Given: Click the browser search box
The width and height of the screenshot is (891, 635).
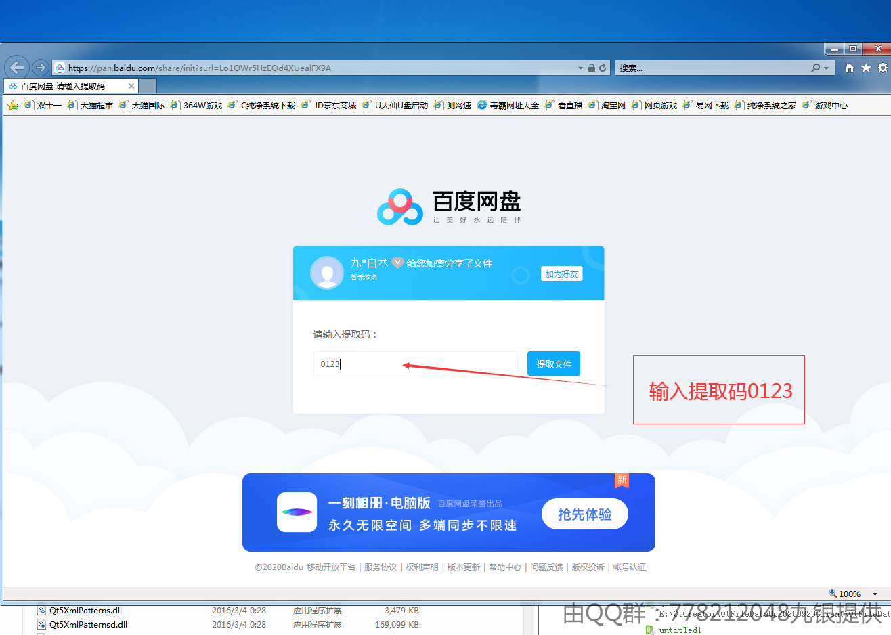Looking at the screenshot, I should (713, 68).
